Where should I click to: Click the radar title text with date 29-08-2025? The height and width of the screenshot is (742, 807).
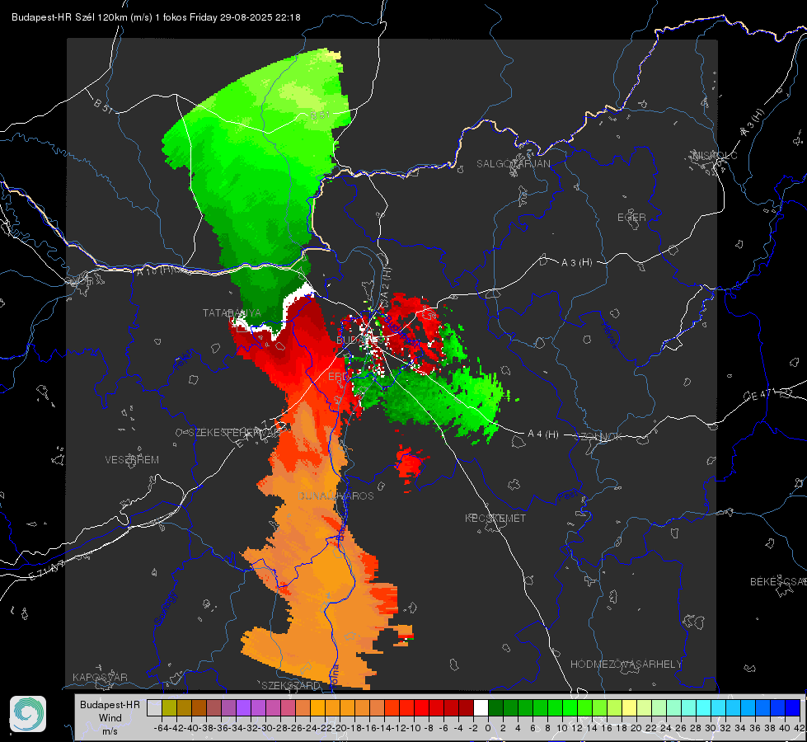point(156,17)
